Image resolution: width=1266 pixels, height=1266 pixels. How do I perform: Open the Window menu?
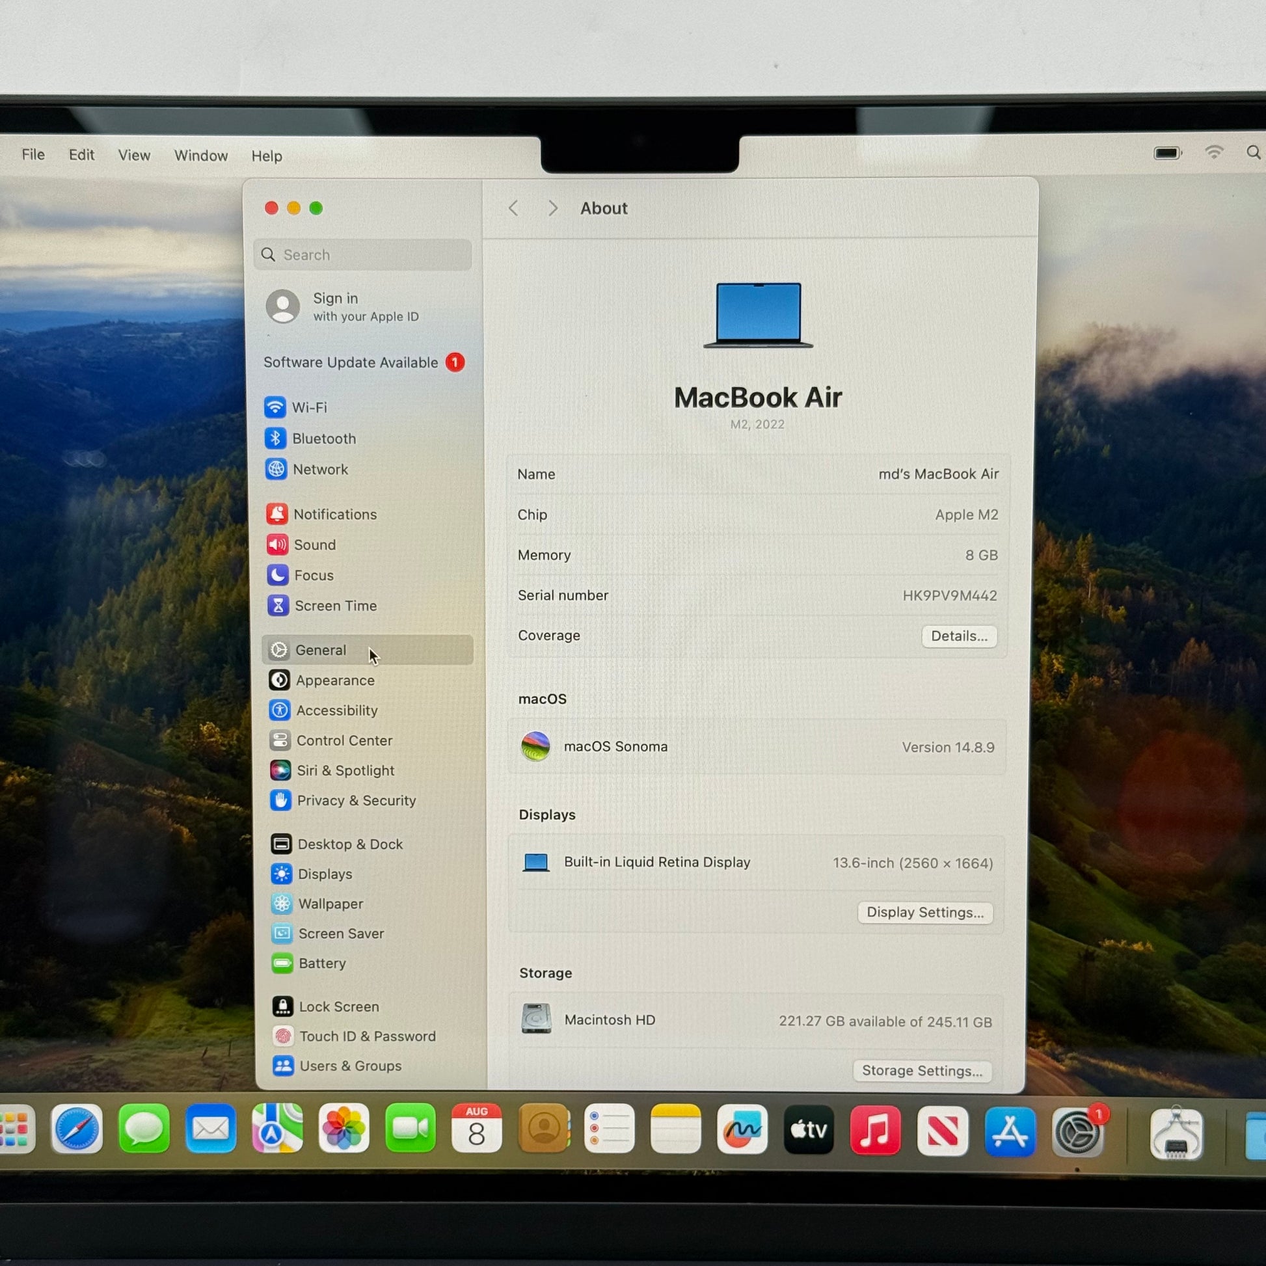pos(201,155)
